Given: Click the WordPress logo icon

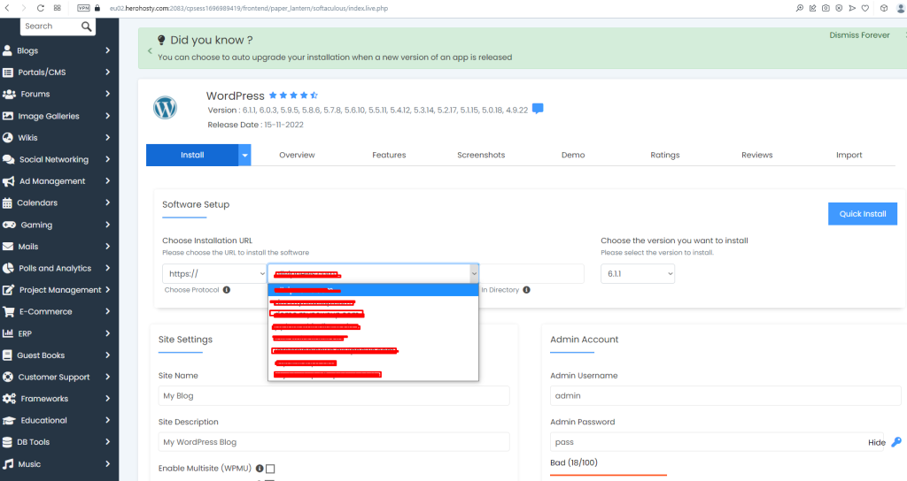Looking at the screenshot, I should coord(166,108).
